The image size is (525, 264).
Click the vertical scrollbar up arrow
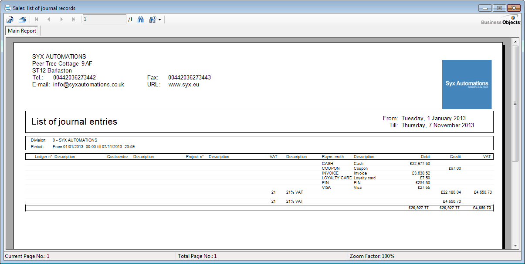coord(515,42)
